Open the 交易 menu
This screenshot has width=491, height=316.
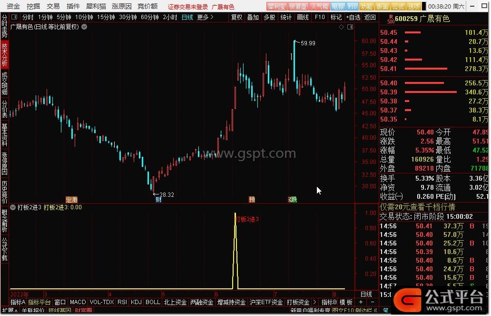click(53, 6)
